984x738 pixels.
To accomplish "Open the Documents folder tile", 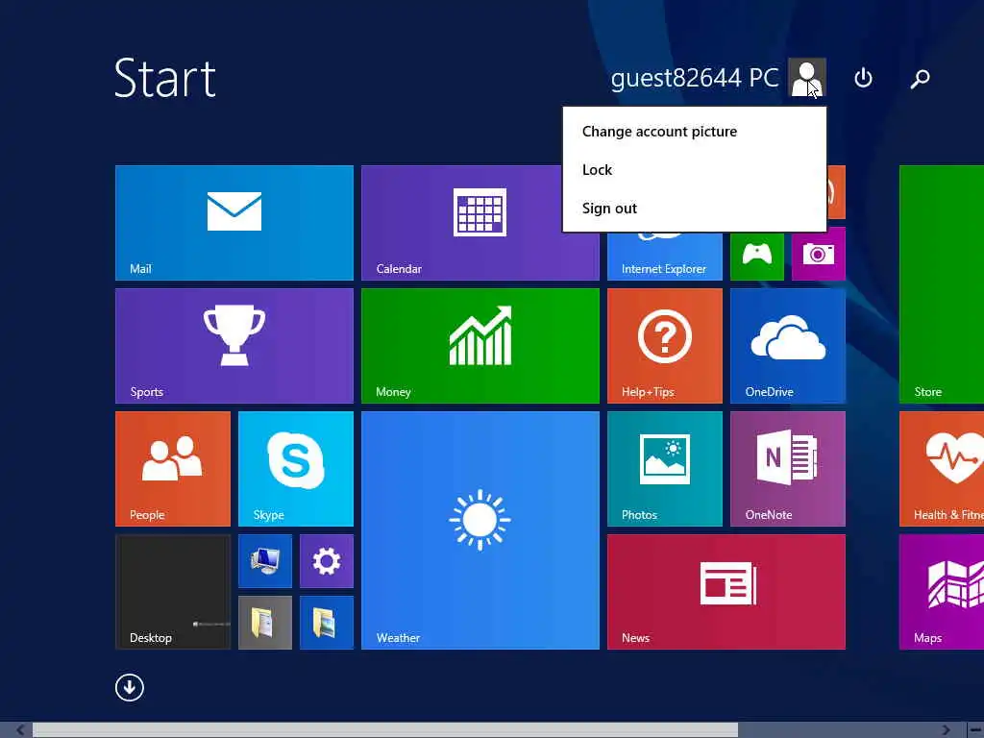I will [x=265, y=623].
